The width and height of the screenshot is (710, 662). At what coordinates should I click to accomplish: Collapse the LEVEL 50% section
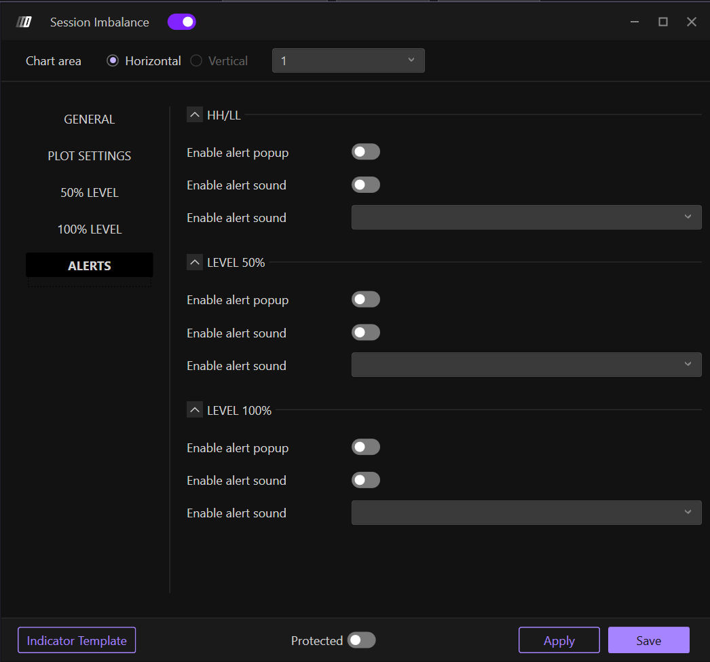(195, 262)
